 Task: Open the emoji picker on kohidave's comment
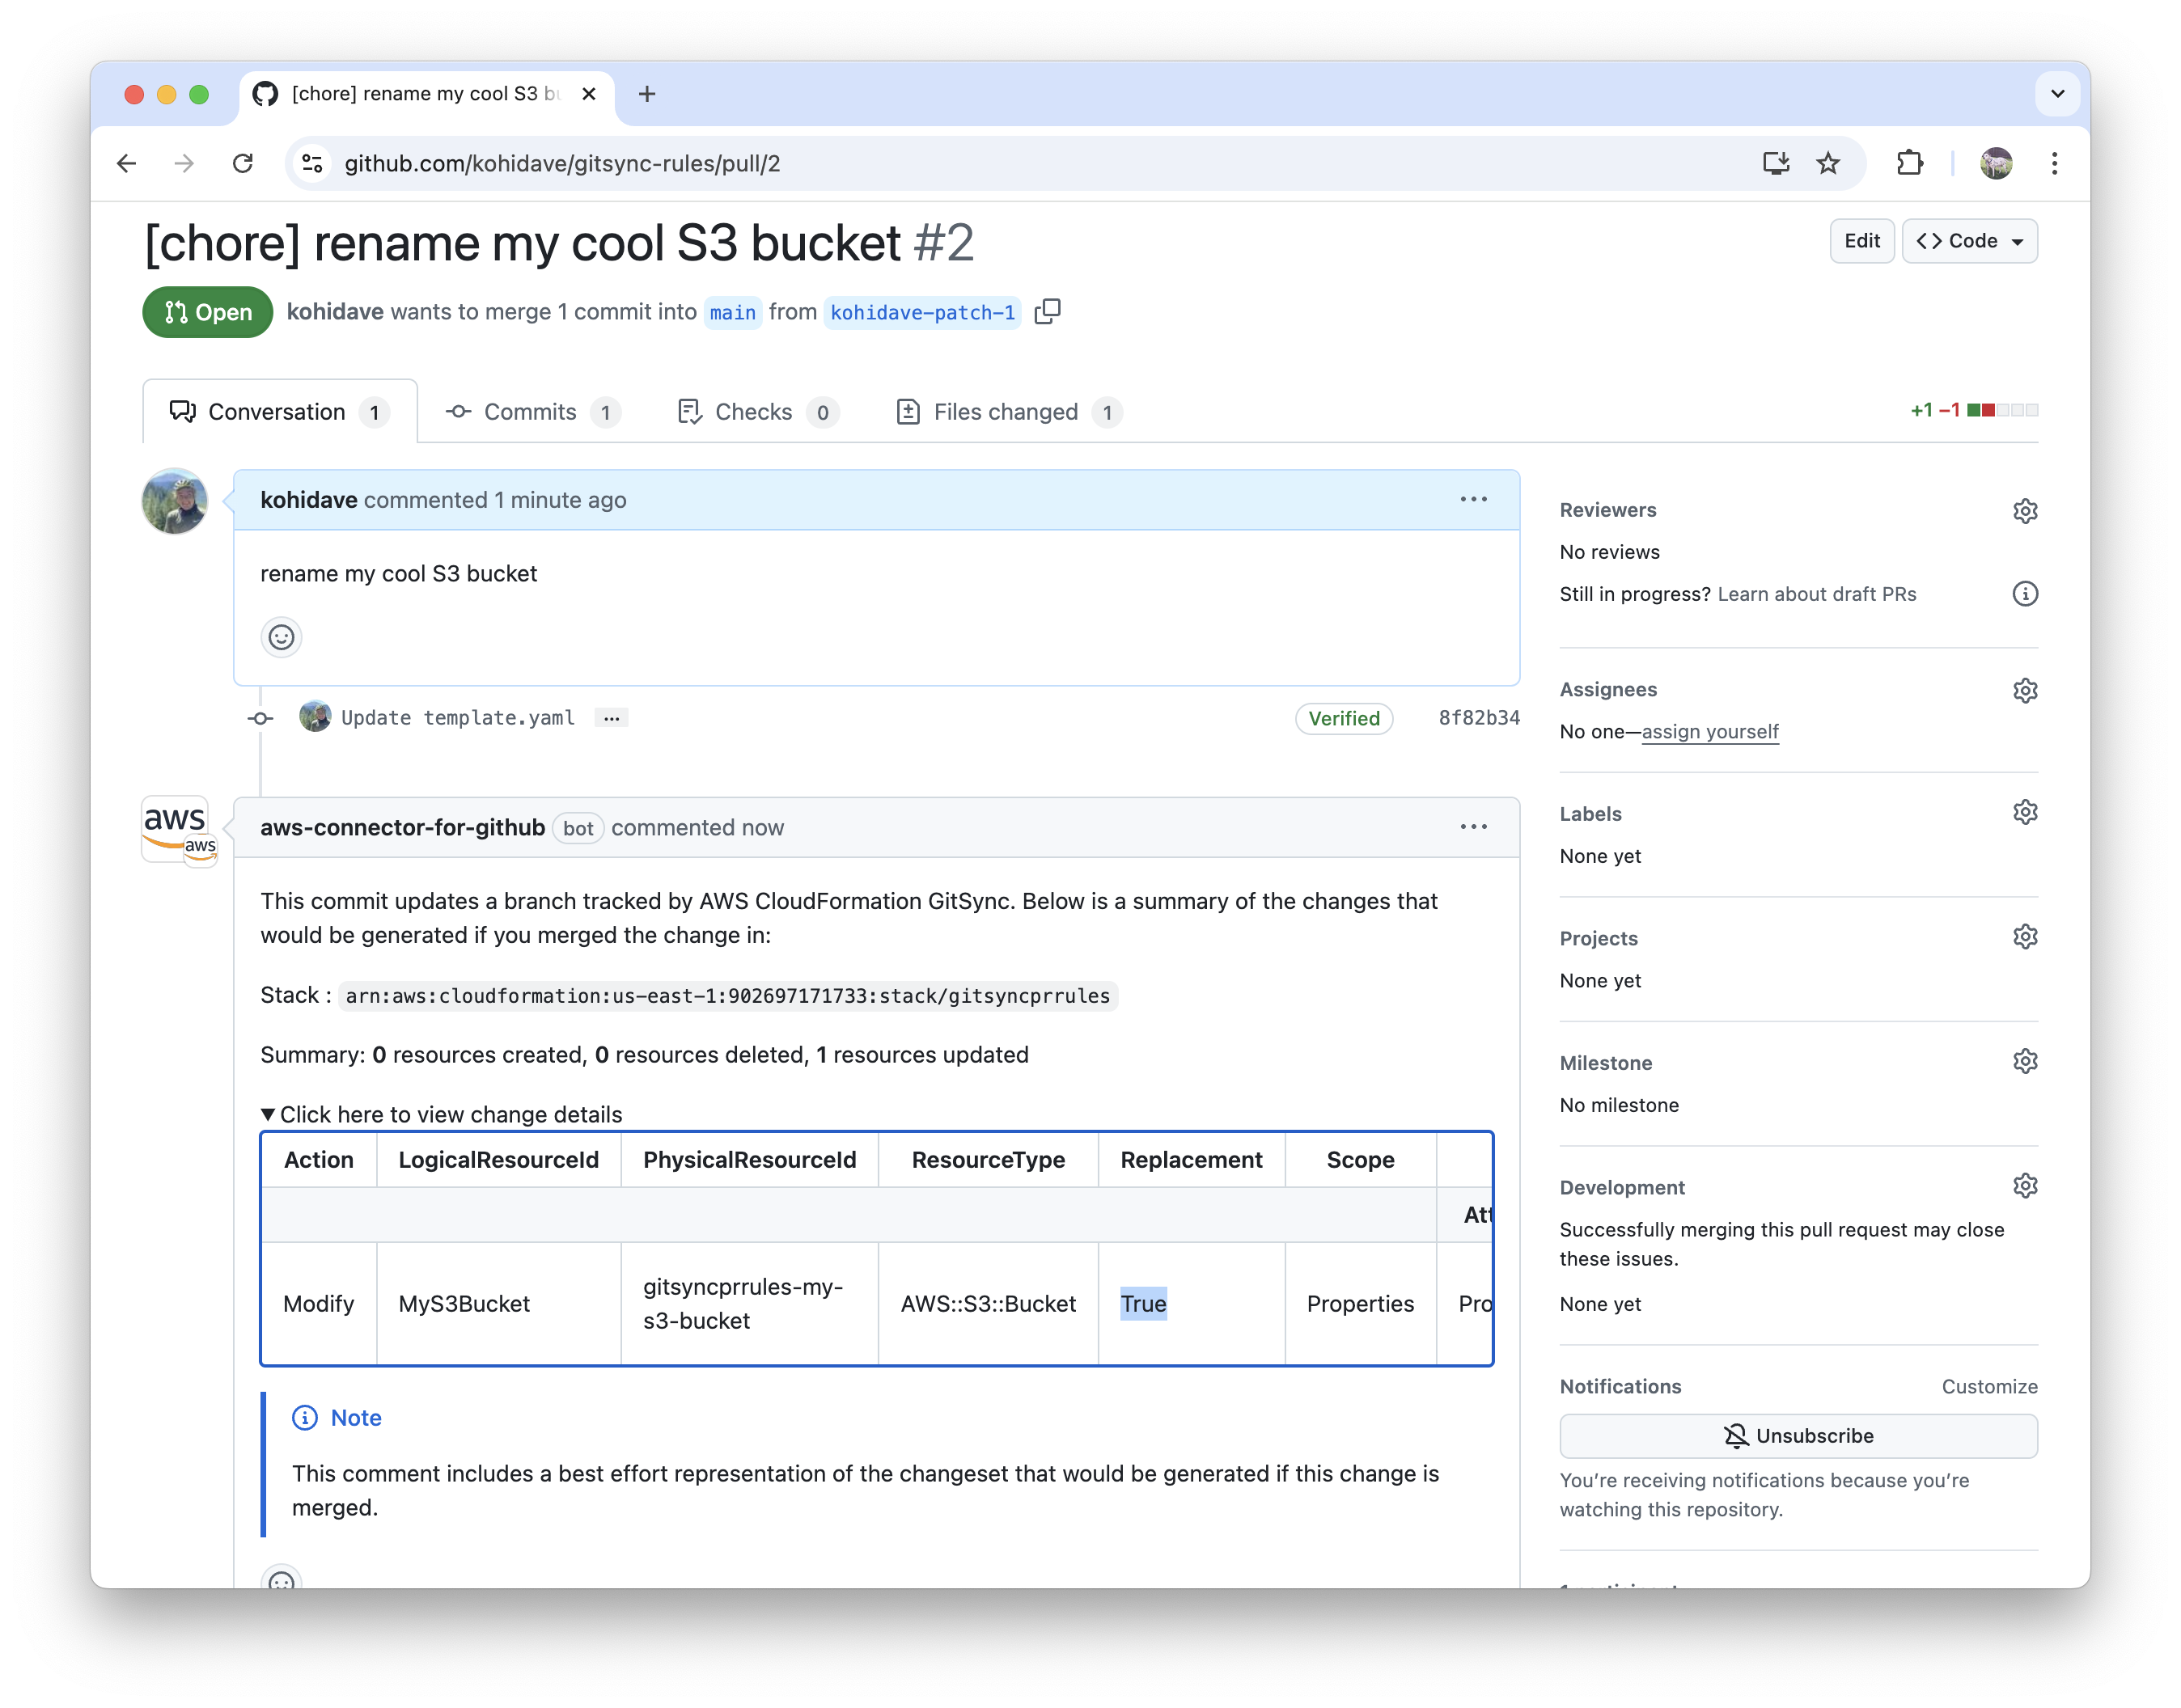click(282, 637)
